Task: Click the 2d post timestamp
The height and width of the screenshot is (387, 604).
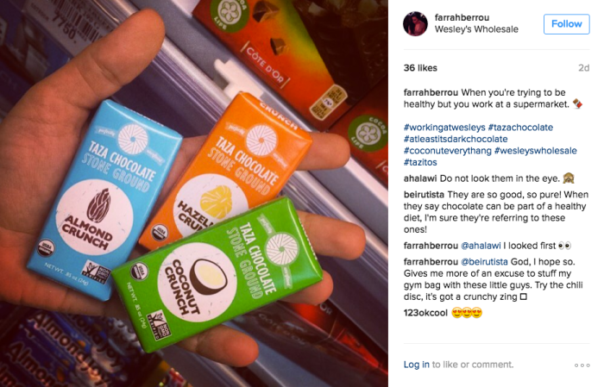Action: 583,68
